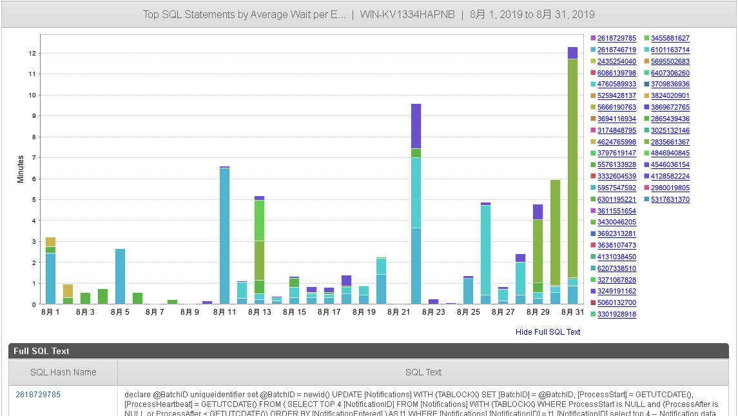Click the Hide Full SQL Text link
Image resolution: width=738 pixels, height=416 pixels.
click(548, 332)
